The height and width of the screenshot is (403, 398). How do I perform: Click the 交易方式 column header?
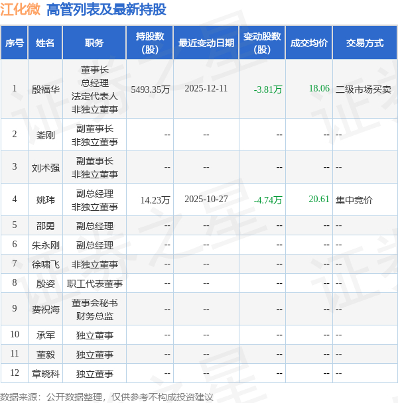point(365,43)
